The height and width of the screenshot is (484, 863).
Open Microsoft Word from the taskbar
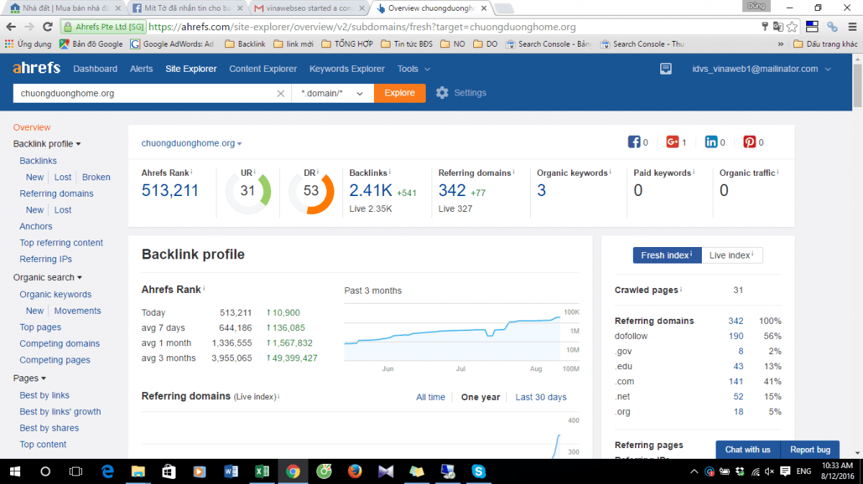tap(231, 471)
